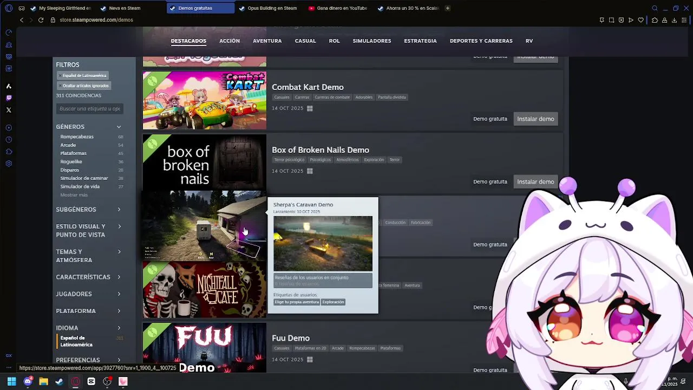This screenshot has width=693, height=390.
Task: Click the address bar URL
Action: pos(96,20)
